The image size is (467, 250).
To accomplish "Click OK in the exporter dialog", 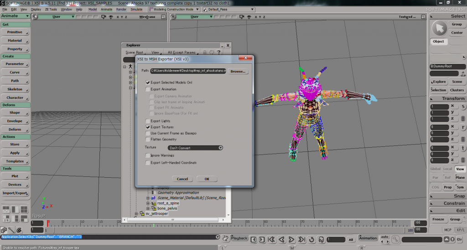I will click(207, 179).
